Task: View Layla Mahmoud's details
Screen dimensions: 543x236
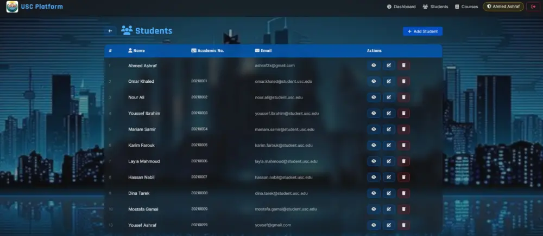Action: point(374,161)
